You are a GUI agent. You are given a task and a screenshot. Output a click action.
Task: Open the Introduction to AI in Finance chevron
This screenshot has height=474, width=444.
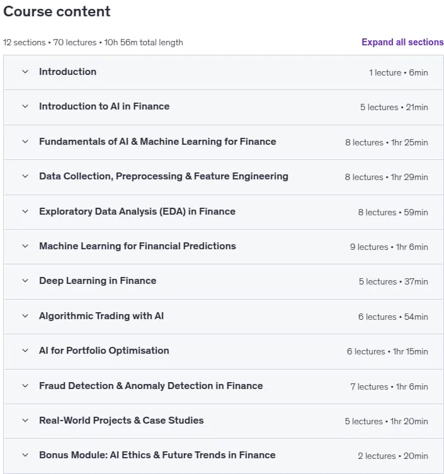[x=25, y=106]
